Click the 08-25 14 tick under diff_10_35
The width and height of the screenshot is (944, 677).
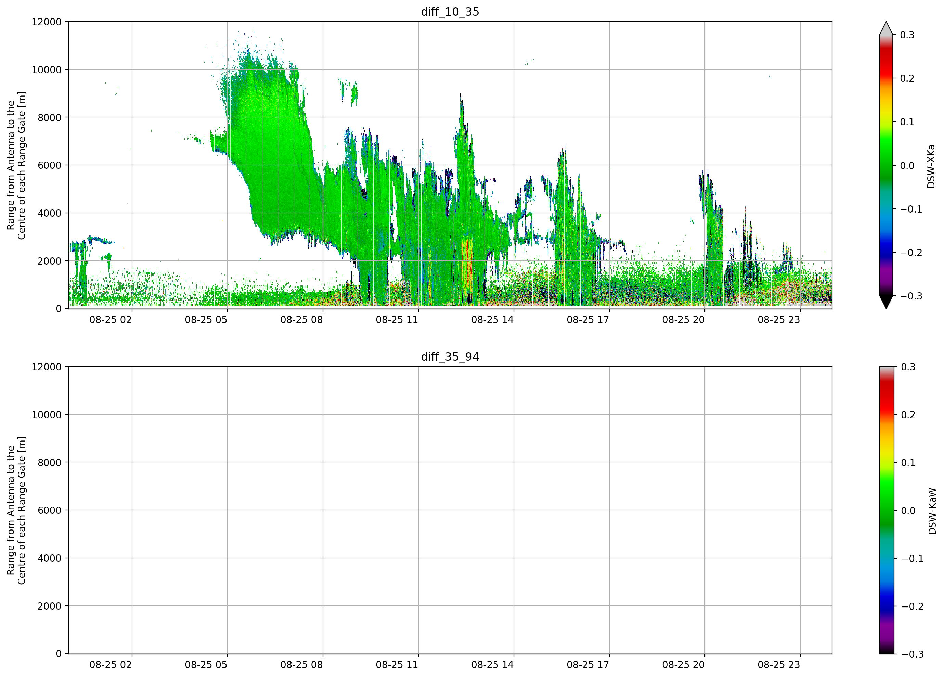point(492,320)
